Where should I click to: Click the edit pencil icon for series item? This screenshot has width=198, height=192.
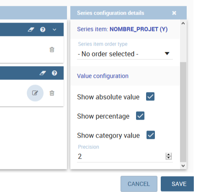(x=35, y=93)
